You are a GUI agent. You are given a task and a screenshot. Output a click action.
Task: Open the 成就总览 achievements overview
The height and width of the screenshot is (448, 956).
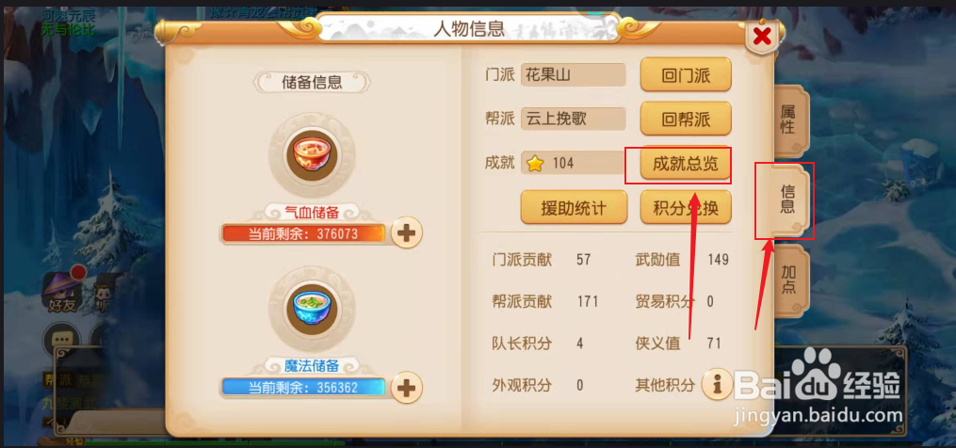(x=686, y=164)
